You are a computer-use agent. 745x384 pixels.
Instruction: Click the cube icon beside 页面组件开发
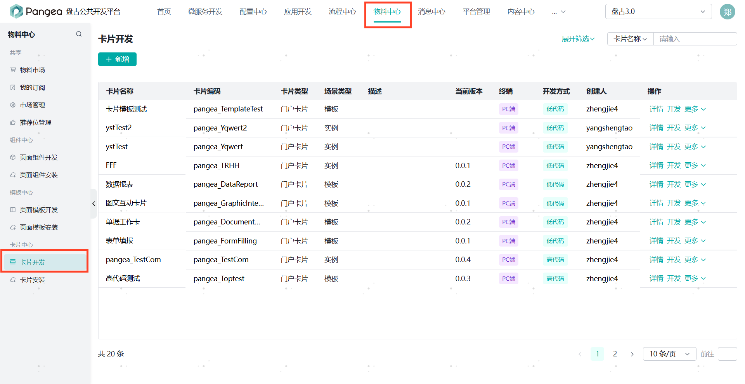click(x=13, y=157)
